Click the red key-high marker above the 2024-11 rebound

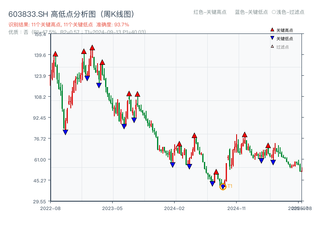tap(245, 135)
